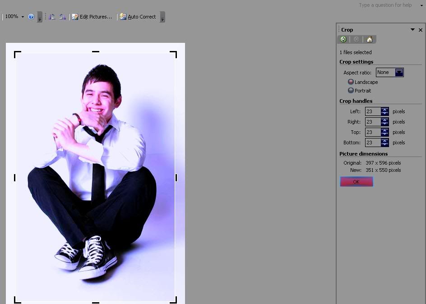Click the Help question mark icon
Screen dimensions: 426x304
click(x=31, y=17)
